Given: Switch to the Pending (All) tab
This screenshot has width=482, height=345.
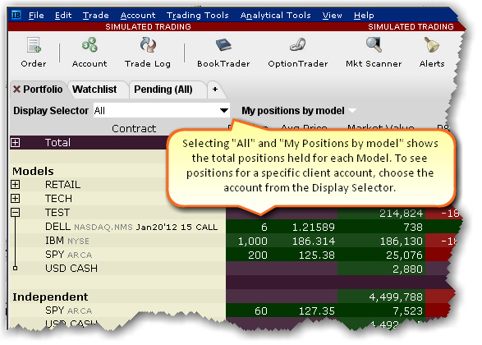Looking at the screenshot, I should (x=163, y=90).
